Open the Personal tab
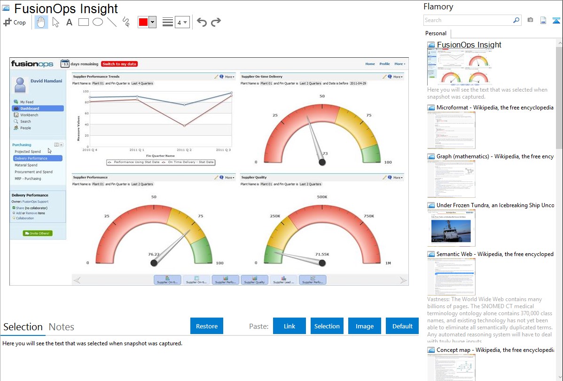This screenshot has width=563, height=381. click(x=436, y=33)
